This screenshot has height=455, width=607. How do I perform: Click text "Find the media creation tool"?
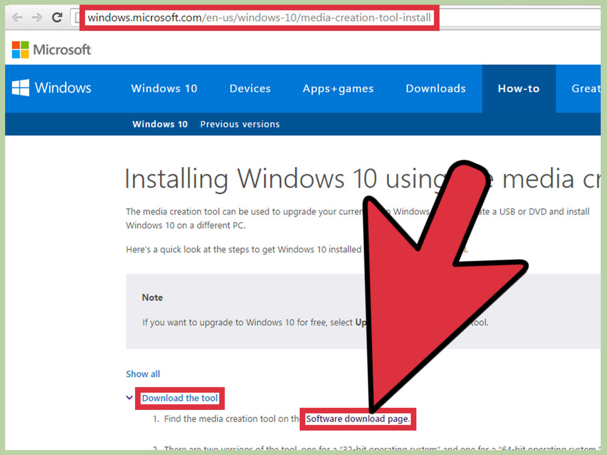[x=221, y=419]
